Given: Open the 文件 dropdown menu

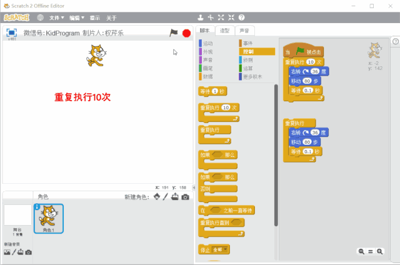Looking at the screenshot, I should [57, 17].
